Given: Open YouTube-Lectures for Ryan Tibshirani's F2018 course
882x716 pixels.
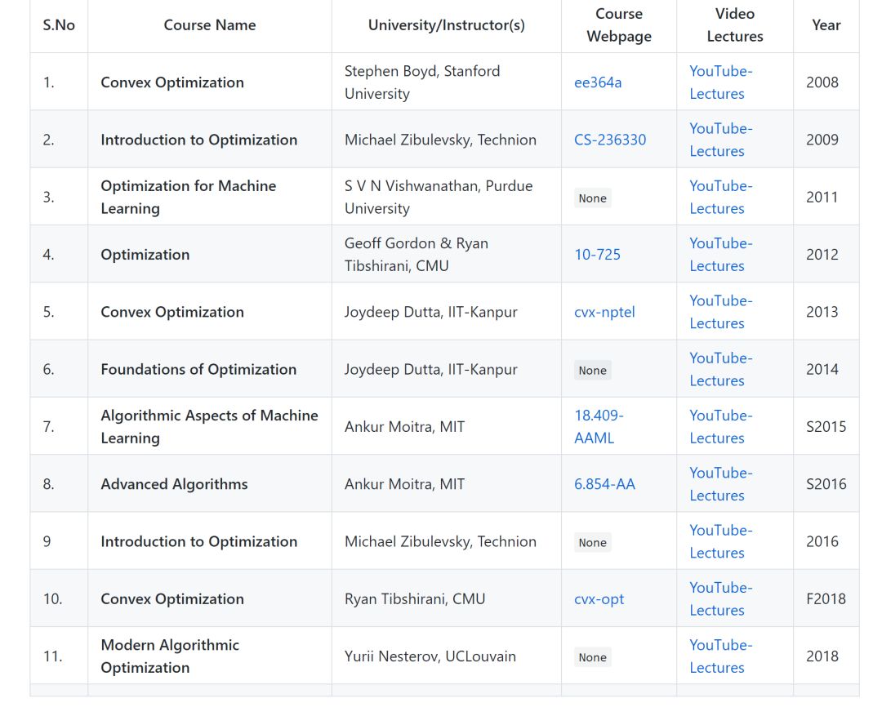Looking at the screenshot, I should click(x=720, y=599).
